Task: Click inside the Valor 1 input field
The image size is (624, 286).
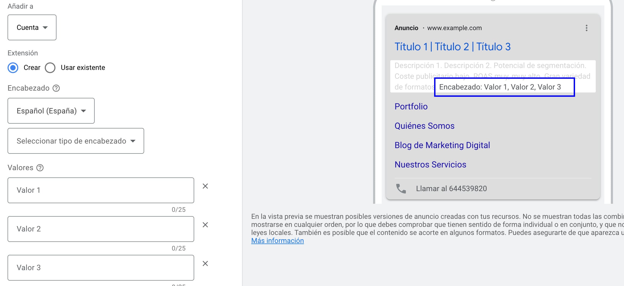Action: [x=101, y=190]
